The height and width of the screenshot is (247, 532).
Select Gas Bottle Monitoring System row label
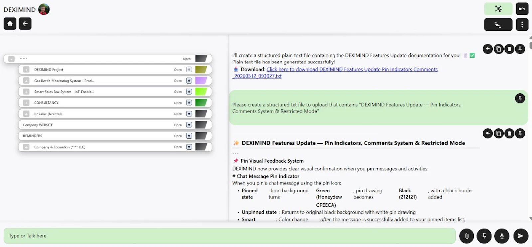[64, 81]
